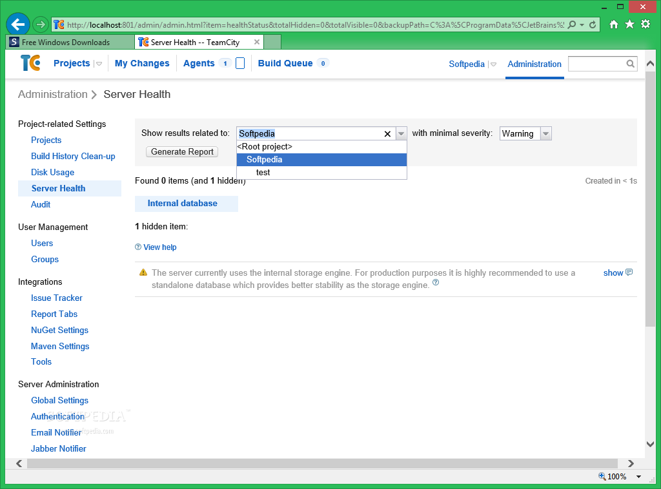Click the agents count badge 1
661x489 pixels.
coord(225,63)
